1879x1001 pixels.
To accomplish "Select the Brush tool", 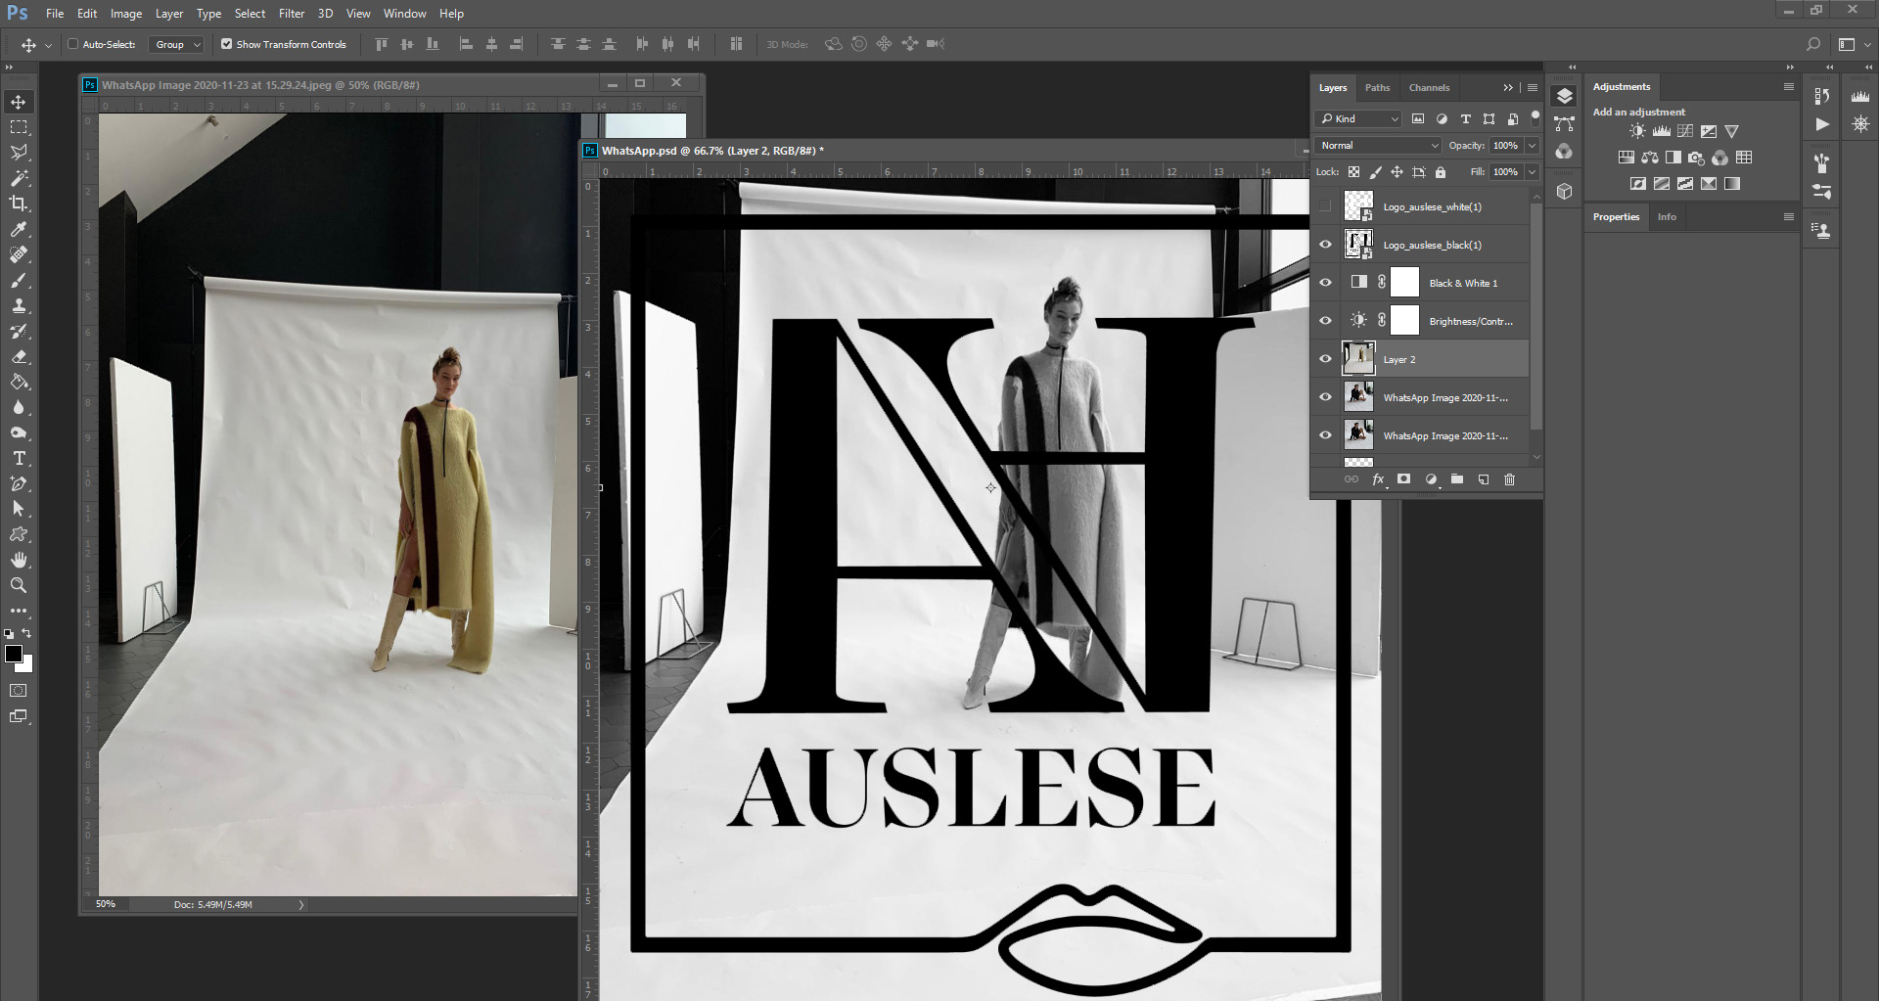I will point(19,280).
